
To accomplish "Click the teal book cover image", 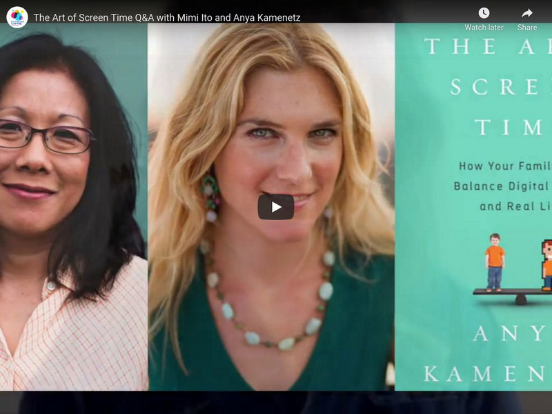I will (x=473, y=207).
